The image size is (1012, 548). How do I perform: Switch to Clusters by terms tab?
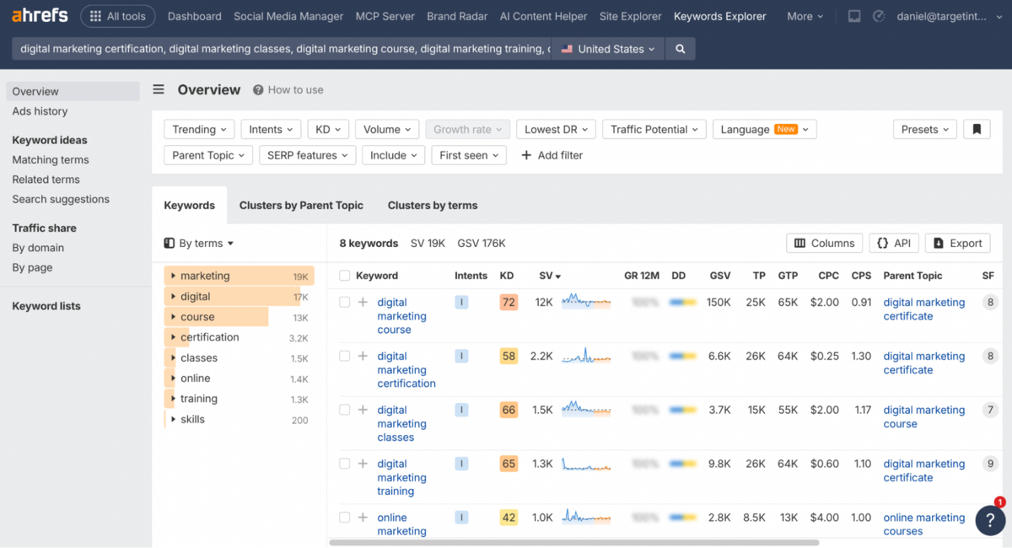point(433,205)
